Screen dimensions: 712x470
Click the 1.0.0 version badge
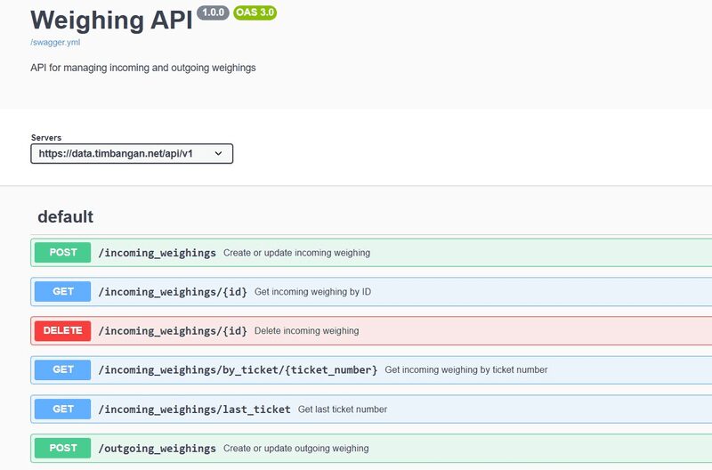pos(213,12)
